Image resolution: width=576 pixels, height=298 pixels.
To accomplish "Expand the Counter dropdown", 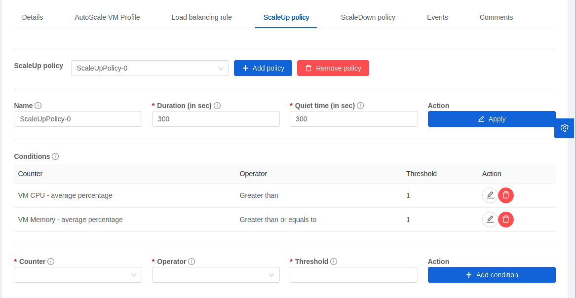I will [x=78, y=275].
